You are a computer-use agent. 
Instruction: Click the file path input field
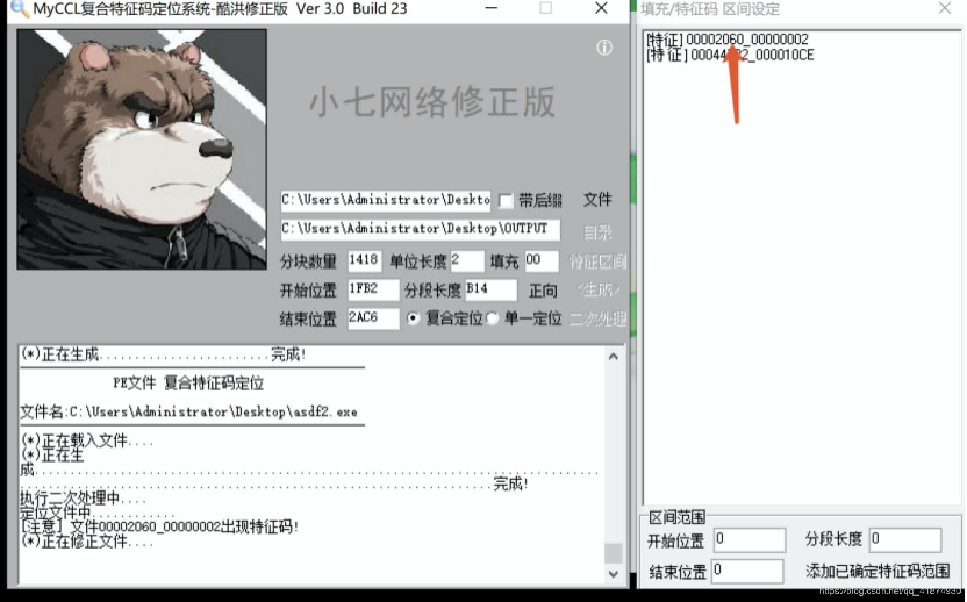[386, 200]
